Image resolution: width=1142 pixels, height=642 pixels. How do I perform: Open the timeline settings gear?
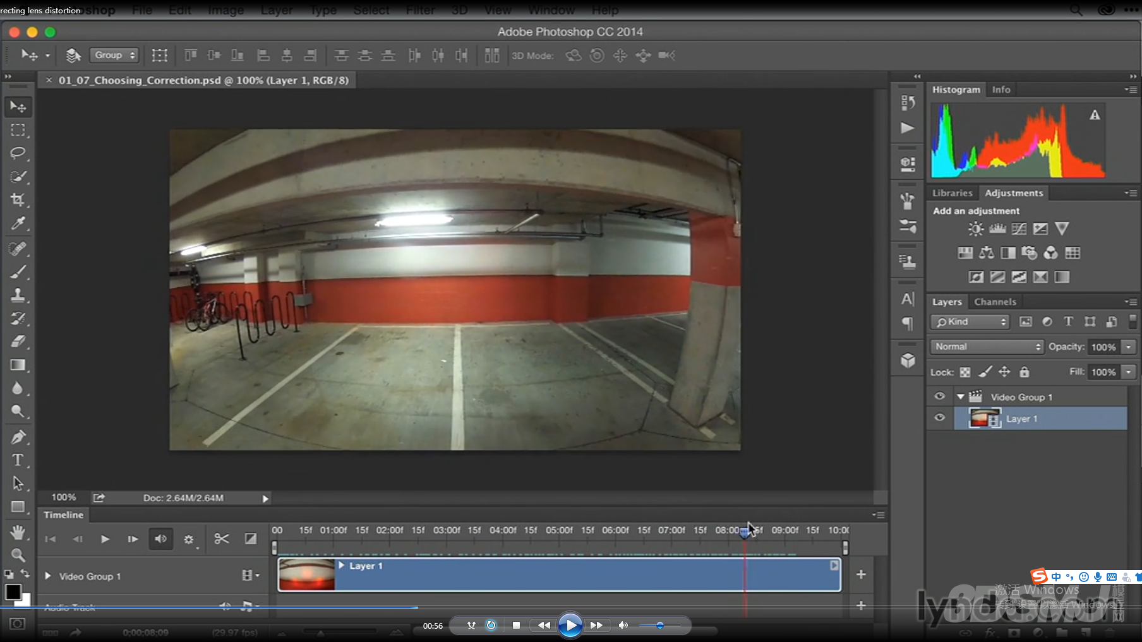tap(189, 539)
